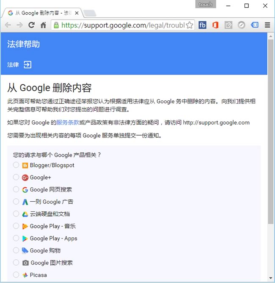Image resolution: width=275 pixels, height=283 pixels.
Task: Click the 法律帮助 header title
Action: [23, 44]
